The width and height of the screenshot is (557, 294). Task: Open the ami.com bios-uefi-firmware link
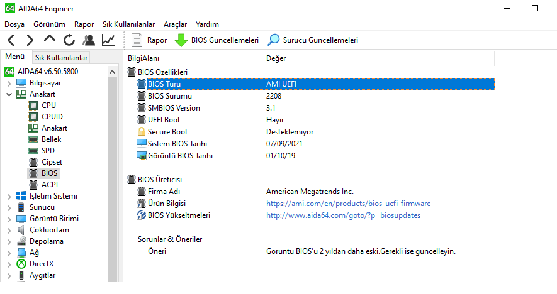point(348,204)
